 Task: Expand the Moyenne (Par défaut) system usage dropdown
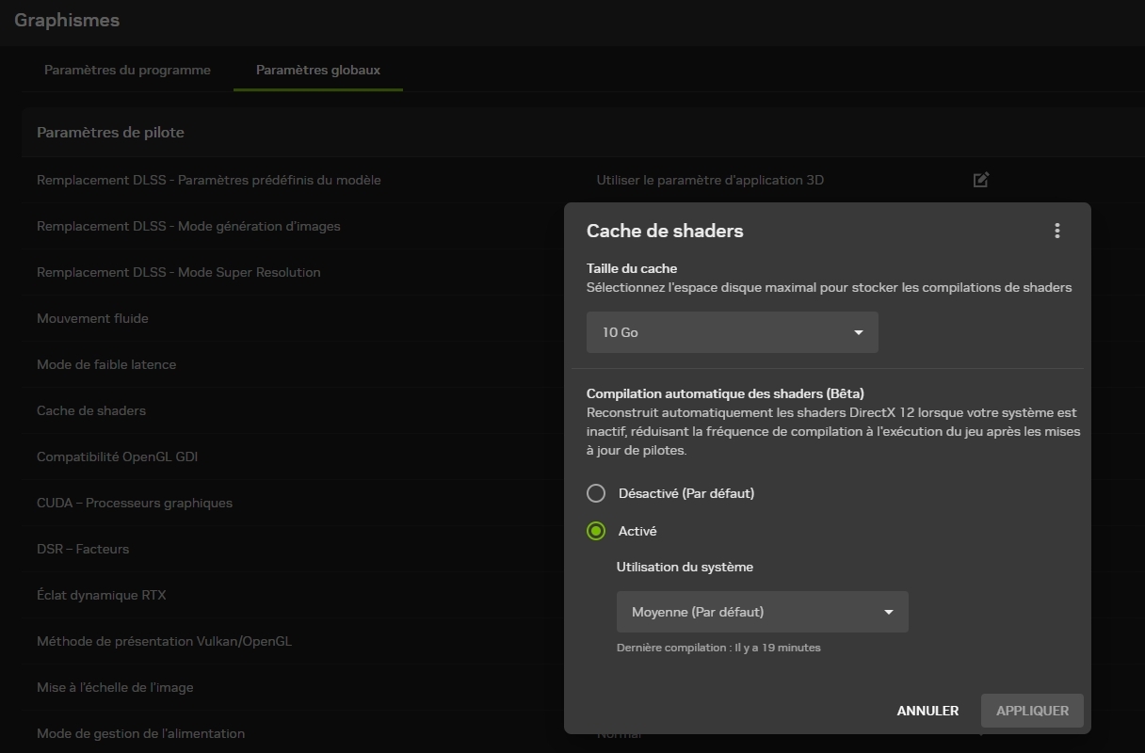tap(762, 612)
